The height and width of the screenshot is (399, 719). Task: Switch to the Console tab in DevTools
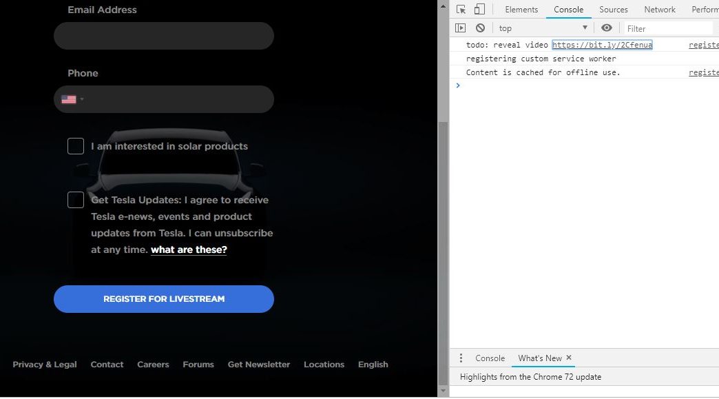pyautogui.click(x=569, y=10)
